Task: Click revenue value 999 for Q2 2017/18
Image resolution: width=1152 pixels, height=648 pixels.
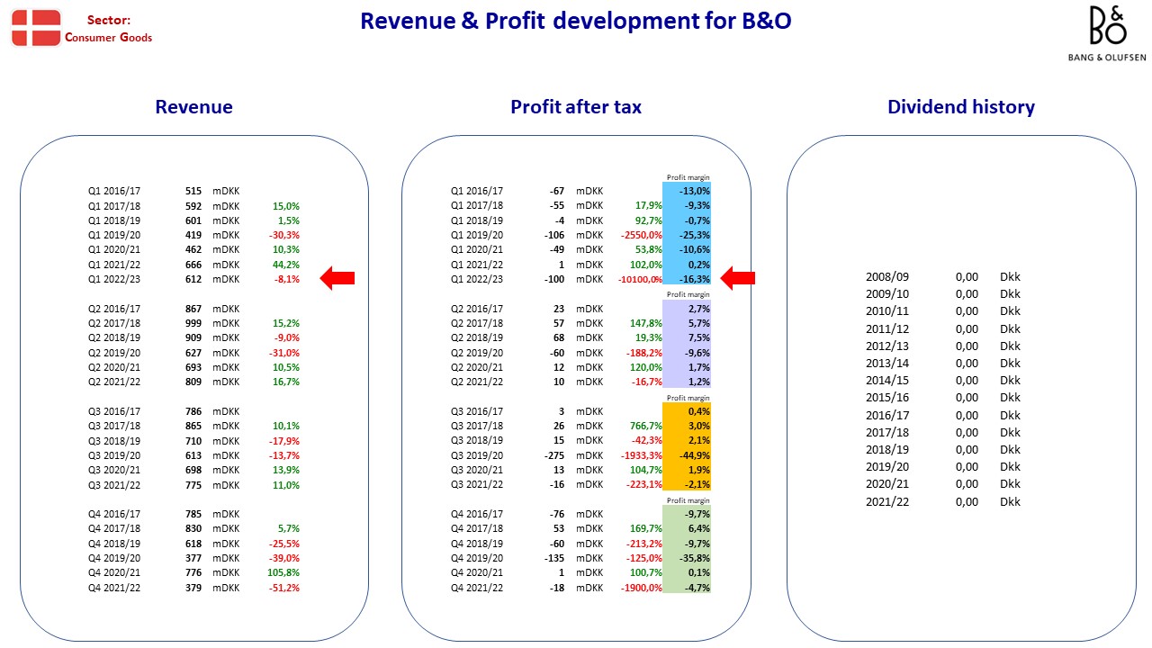Action: point(192,323)
